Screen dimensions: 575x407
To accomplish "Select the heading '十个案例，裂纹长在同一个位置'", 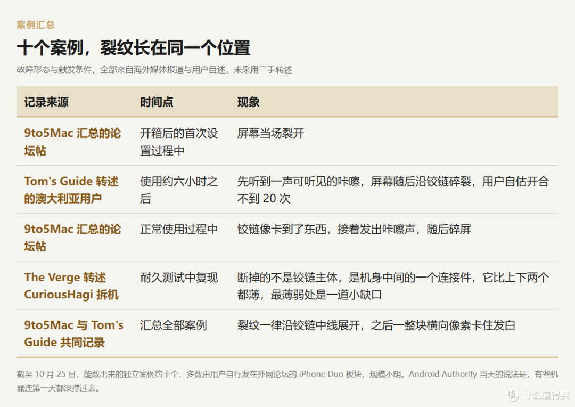I will click(x=134, y=48).
